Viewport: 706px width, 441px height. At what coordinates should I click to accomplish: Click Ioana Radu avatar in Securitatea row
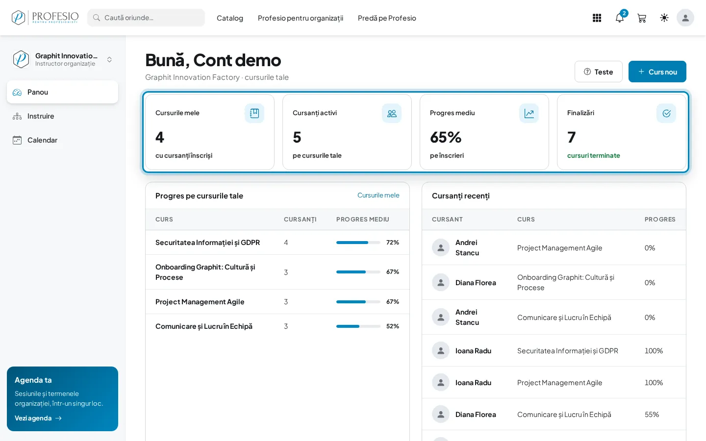[441, 350]
